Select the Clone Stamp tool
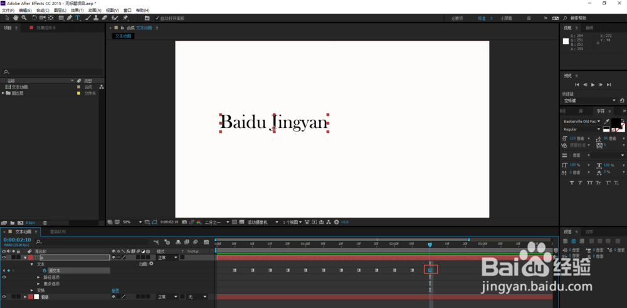The image size is (627, 308). click(x=96, y=18)
